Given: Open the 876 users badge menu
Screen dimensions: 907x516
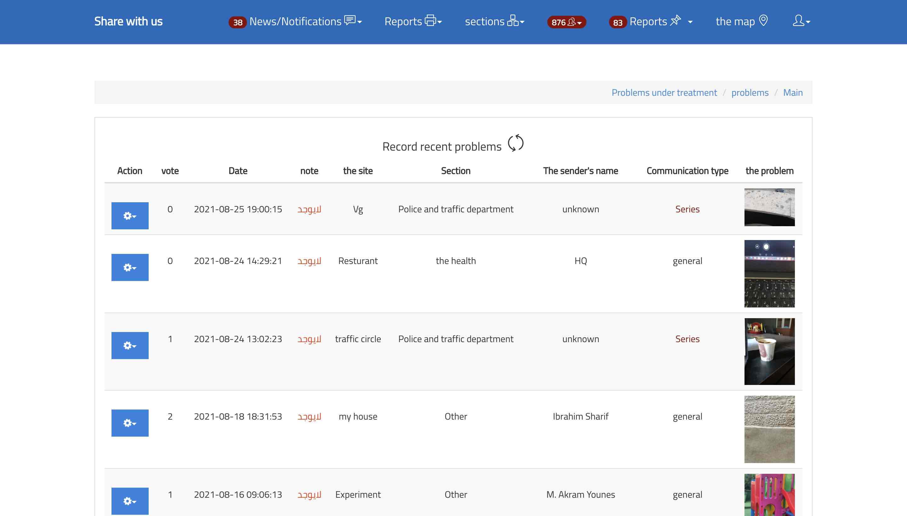Looking at the screenshot, I should click(x=566, y=22).
